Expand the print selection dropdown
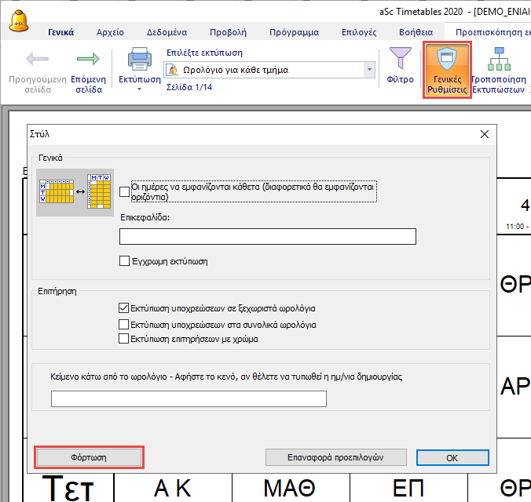 [x=369, y=70]
